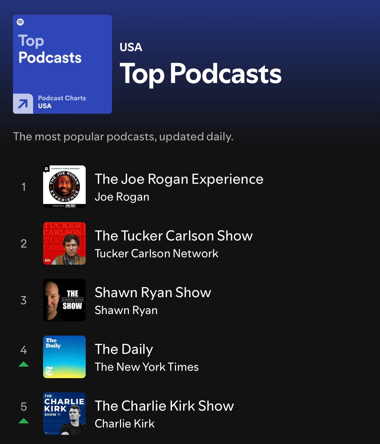Click the USA label above the heading
The image size is (380, 444).
[x=131, y=47]
